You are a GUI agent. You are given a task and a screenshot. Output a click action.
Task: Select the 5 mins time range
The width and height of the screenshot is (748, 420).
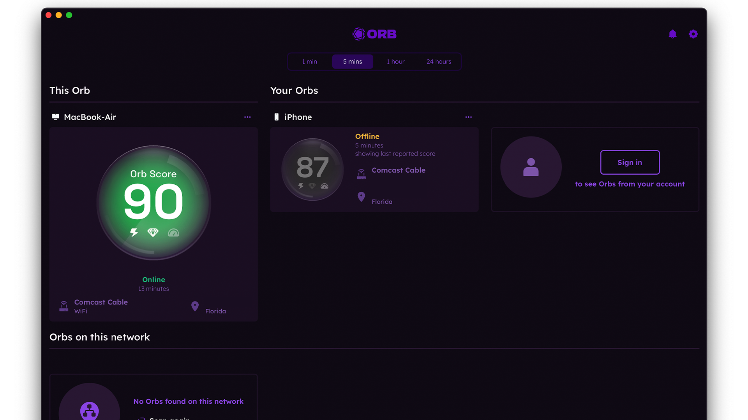(x=353, y=61)
